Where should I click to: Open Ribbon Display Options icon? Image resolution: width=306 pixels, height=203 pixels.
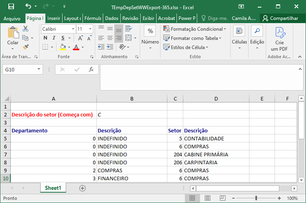point(241,7)
